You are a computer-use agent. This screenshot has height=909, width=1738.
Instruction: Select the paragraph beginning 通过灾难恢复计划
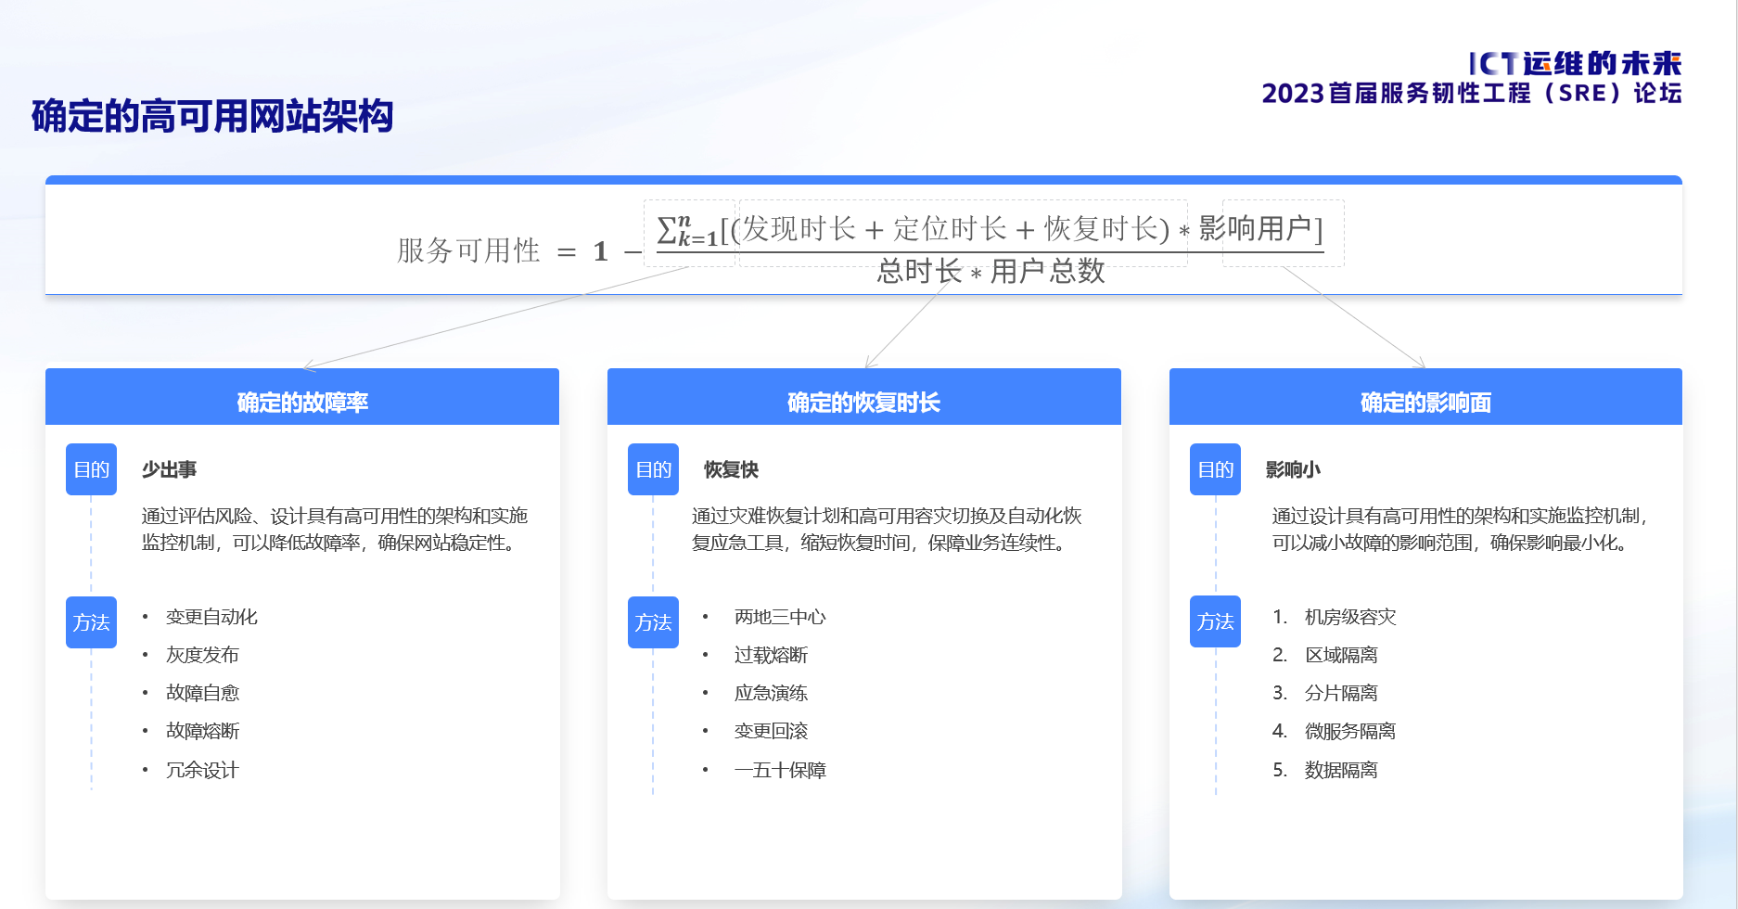point(887,529)
